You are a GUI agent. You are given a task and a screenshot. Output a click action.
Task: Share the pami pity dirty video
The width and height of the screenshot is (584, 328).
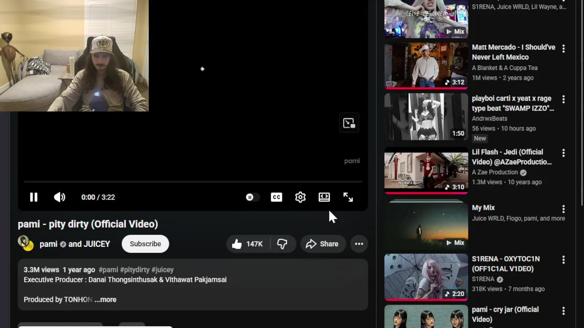pos(322,244)
